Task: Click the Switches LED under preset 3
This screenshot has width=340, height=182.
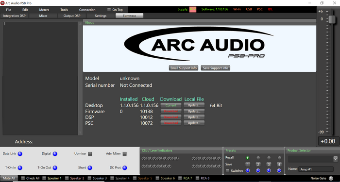Action: 269,171
